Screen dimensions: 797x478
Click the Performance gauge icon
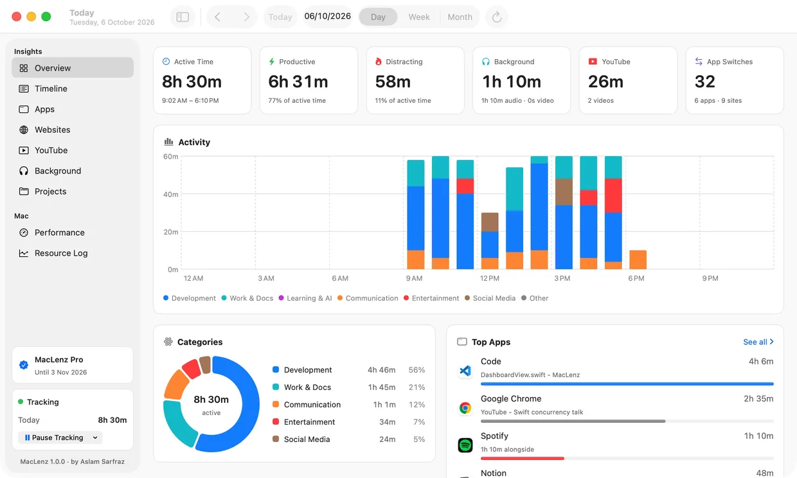(24, 233)
